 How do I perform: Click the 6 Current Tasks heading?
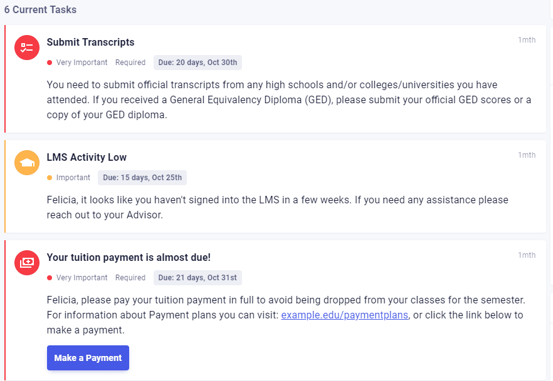pos(40,9)
